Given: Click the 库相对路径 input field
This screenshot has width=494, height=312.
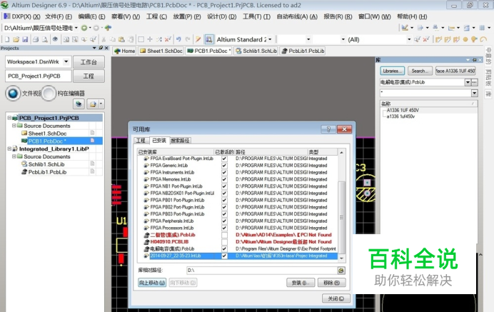Looking at the screenshot, I should 262,271.
